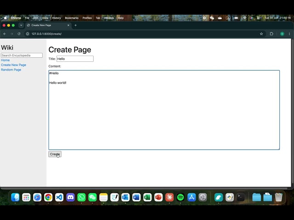Click the cloud icon in the menu bar
The height and width of the screenshot is (220, 294).
tap(220, 18)
